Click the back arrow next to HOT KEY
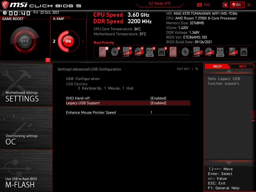Screen dimensions: 256x192 pyautogui.click(x=197, y=69)
